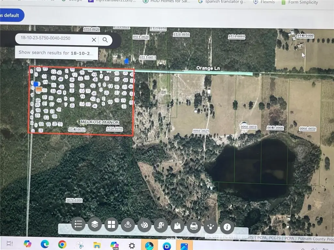
Task: Select the tape measure tool
Action: coord(161,225)
